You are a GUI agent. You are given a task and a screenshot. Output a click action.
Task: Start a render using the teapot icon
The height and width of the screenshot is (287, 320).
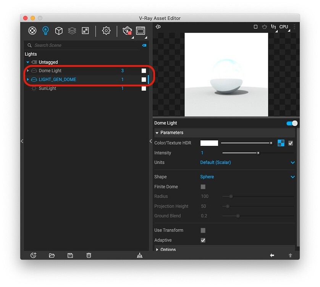[x=127, y=31]
